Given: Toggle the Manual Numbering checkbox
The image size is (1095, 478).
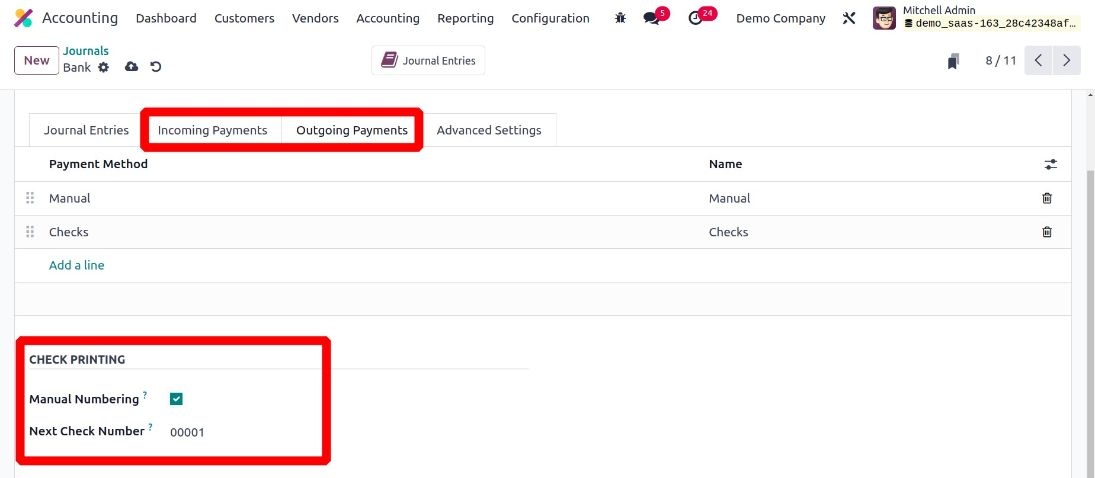Looking at the screenshot, I should click(176, 399).
